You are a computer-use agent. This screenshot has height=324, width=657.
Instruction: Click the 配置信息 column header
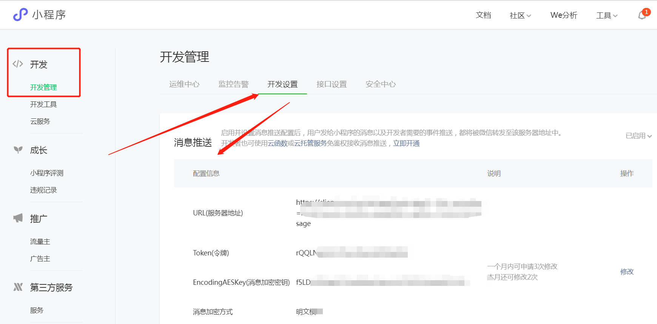206,174
